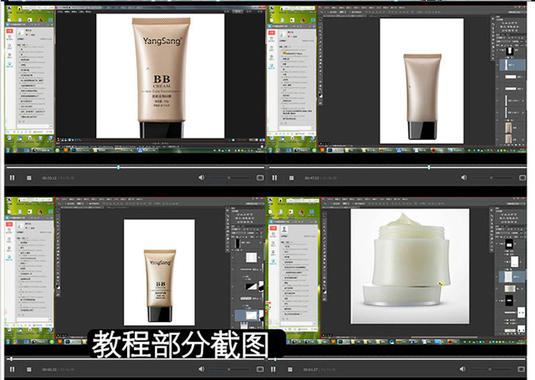The image size is (535, 380).
Task: Click the progress handle of blank tube video
Action: (429, 167)
